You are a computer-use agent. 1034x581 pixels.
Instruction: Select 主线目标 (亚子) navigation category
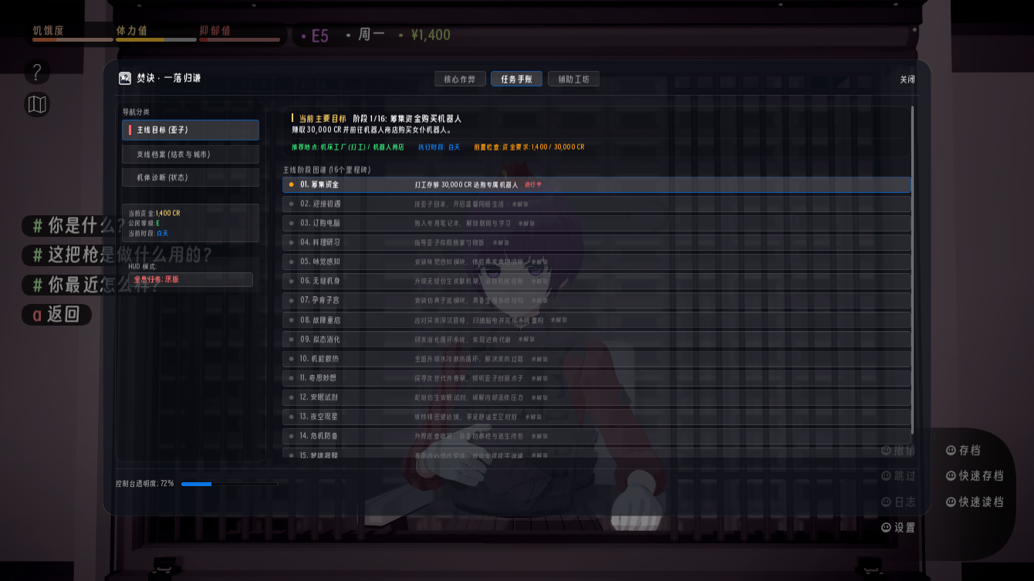point(191,130)
